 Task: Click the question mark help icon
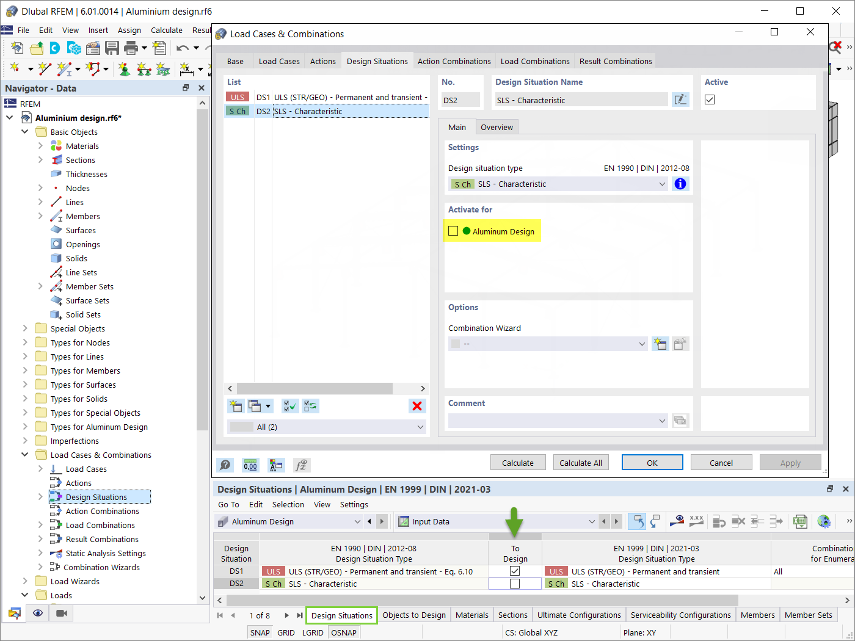coord(225,465)
